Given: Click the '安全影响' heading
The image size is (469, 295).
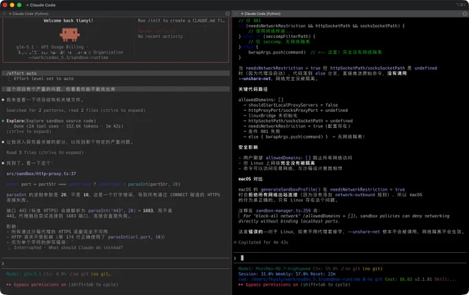Looking at the screenshot, I should click(x=248, y=147).
